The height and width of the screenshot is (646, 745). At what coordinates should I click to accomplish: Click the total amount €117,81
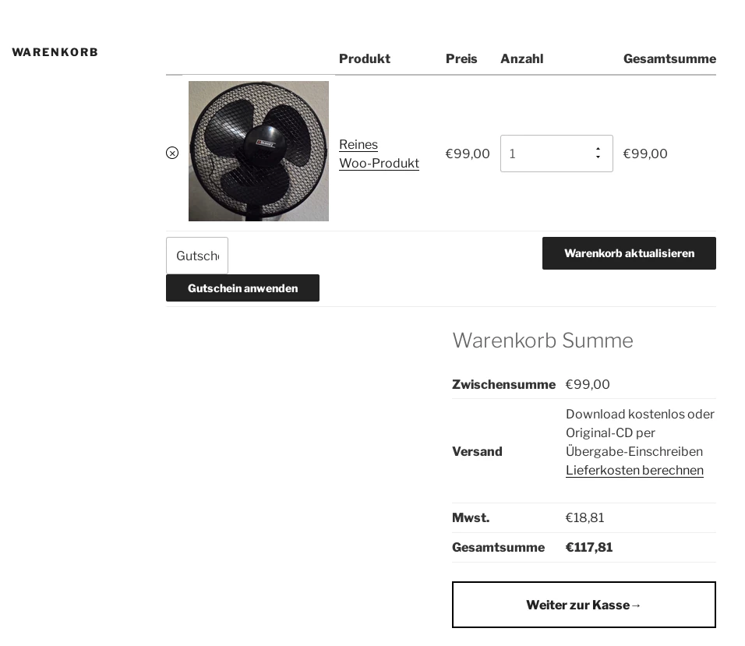pyautogui.click(x=589, y=547)
